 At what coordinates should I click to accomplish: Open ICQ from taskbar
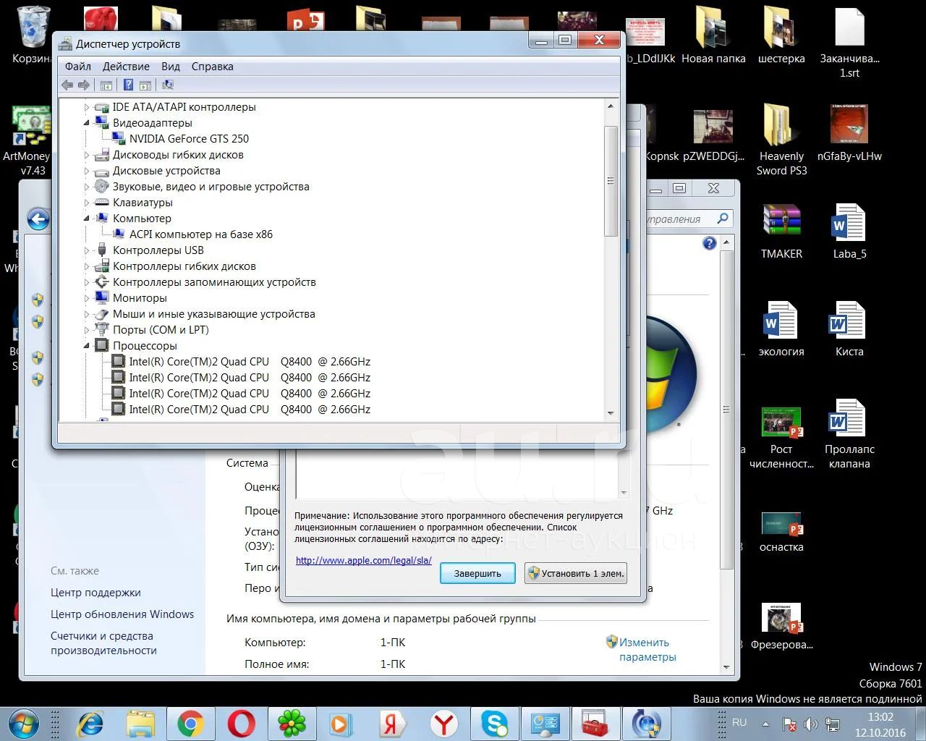(x=292, y=724)
